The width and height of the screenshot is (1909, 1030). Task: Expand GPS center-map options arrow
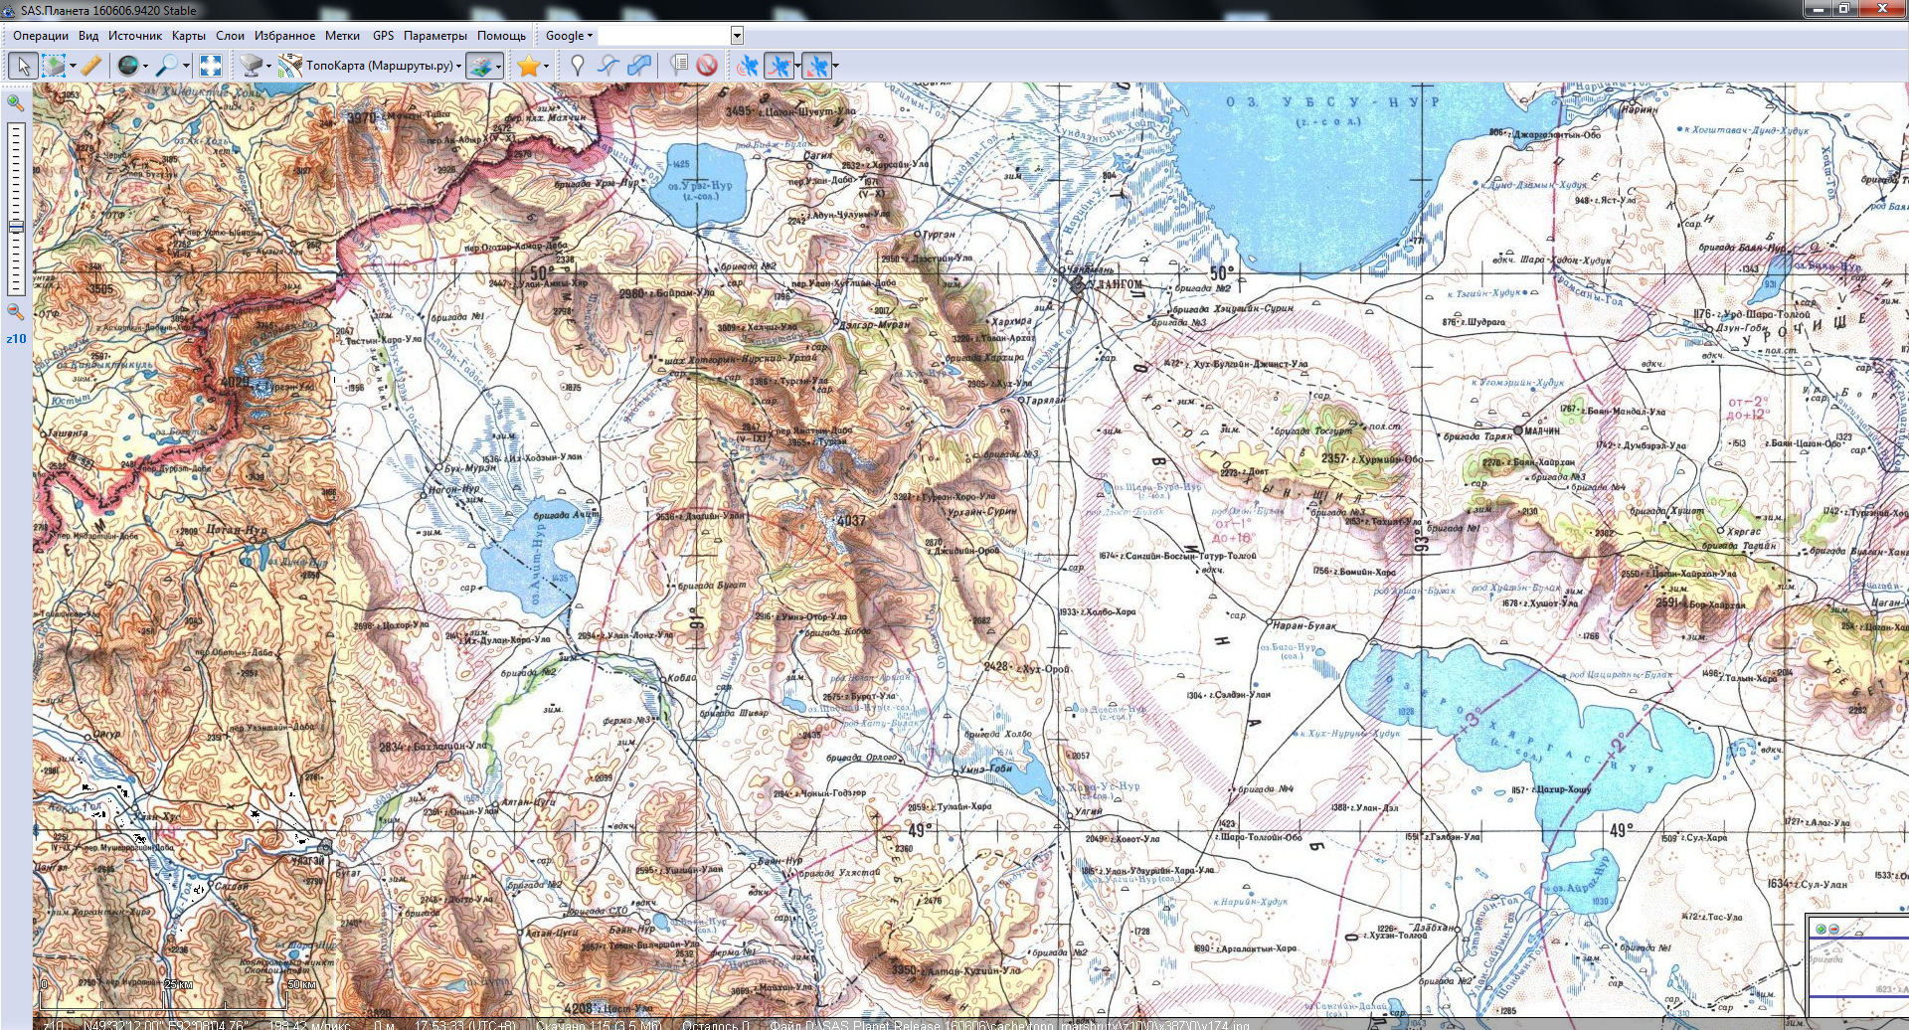tap(835, 67)
